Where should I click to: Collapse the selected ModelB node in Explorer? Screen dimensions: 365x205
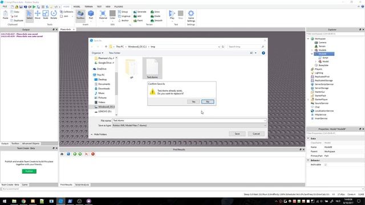pos(312,54)
